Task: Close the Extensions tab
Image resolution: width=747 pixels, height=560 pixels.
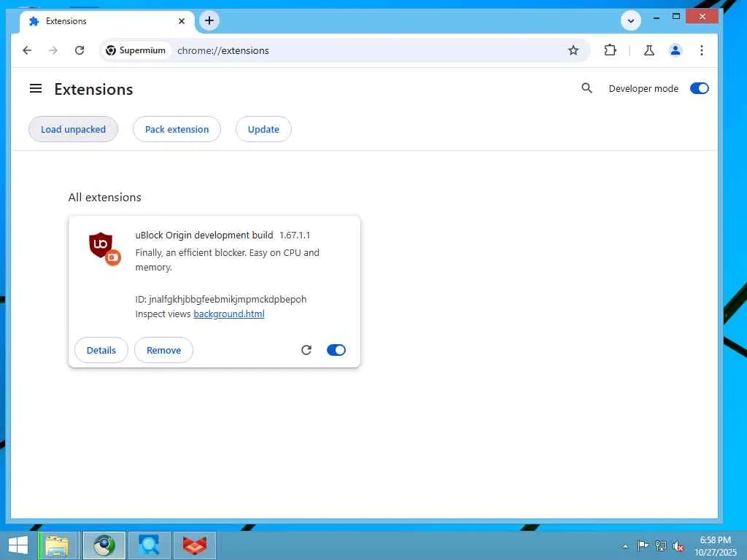Action: [182, 21]
